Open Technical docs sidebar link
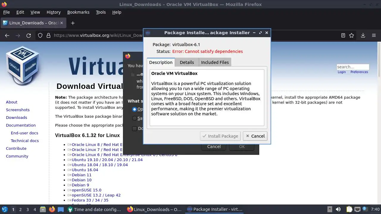Image resolution: width=381 pixels, height=214 pixels. coord(25,141)
